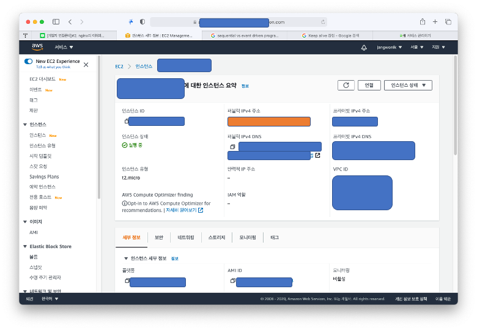Go forward with the browser forward arrow
This screenshot has width=477, height=330.
[x=82, y=22]
